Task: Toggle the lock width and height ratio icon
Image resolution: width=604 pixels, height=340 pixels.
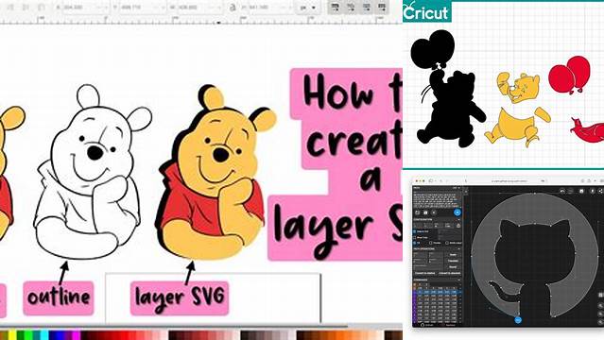Action: [x=233, y=7]
